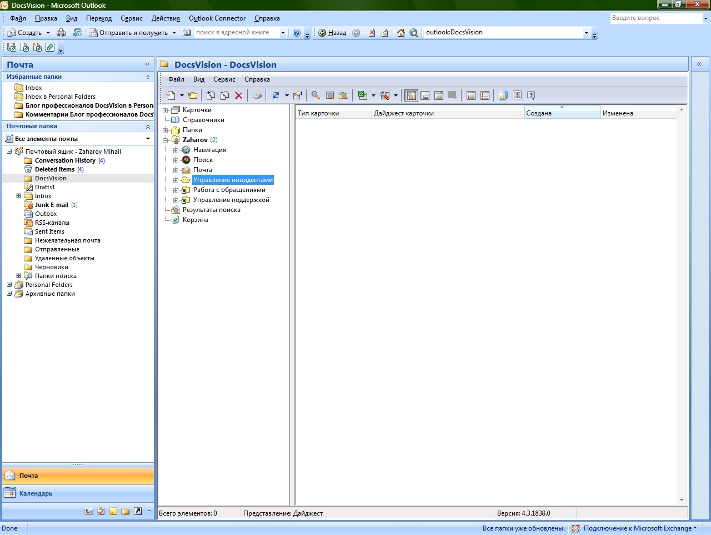Click the Outlook print icon next to Создать

[x=61, y=33]
